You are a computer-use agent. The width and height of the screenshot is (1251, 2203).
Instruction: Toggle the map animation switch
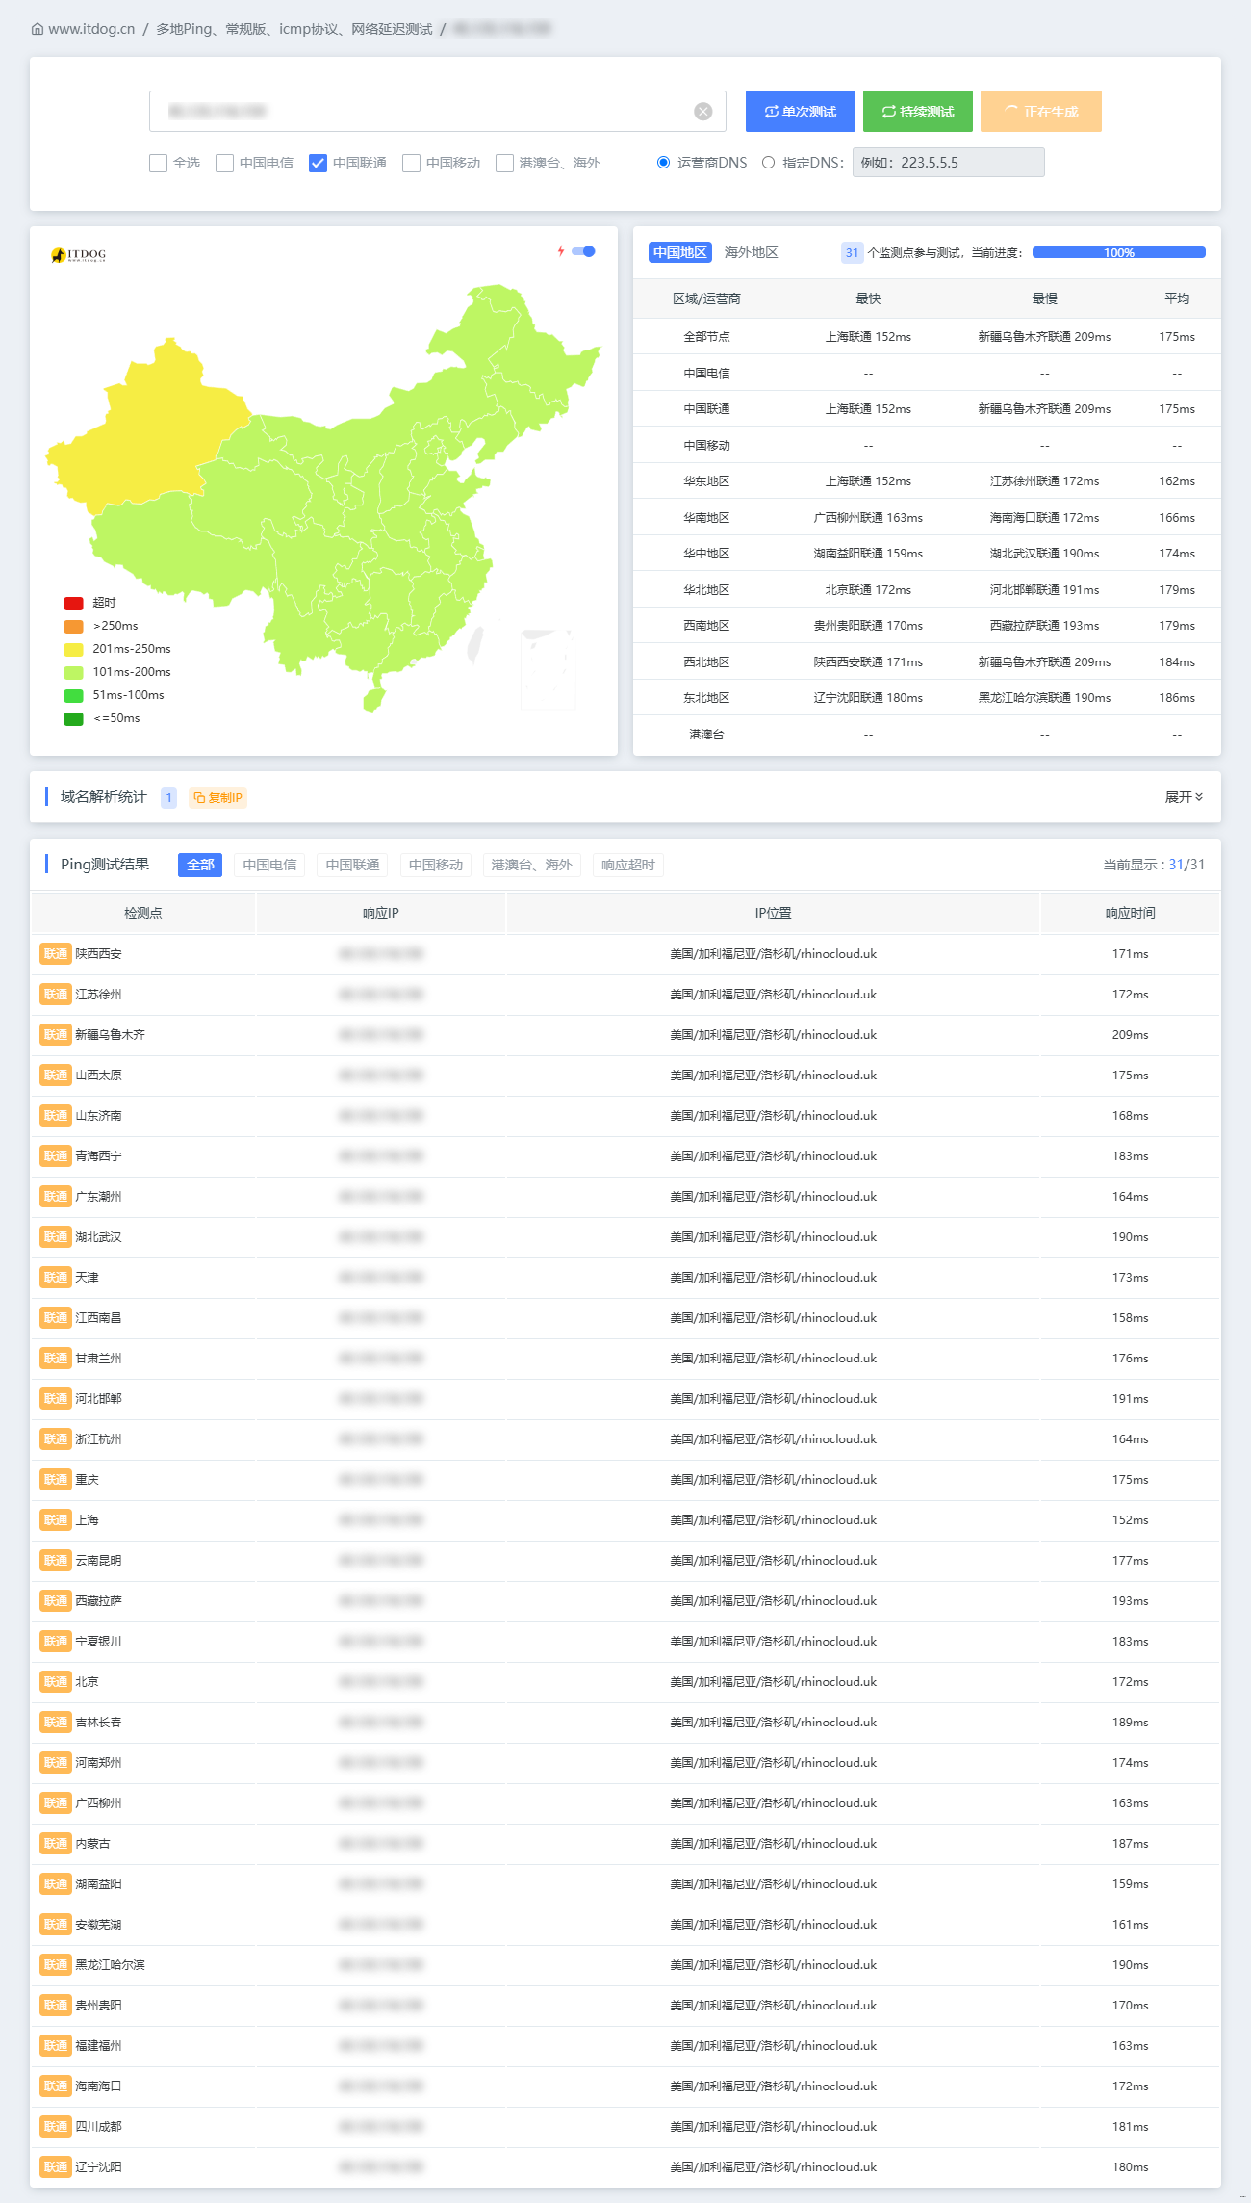point(584,251)
